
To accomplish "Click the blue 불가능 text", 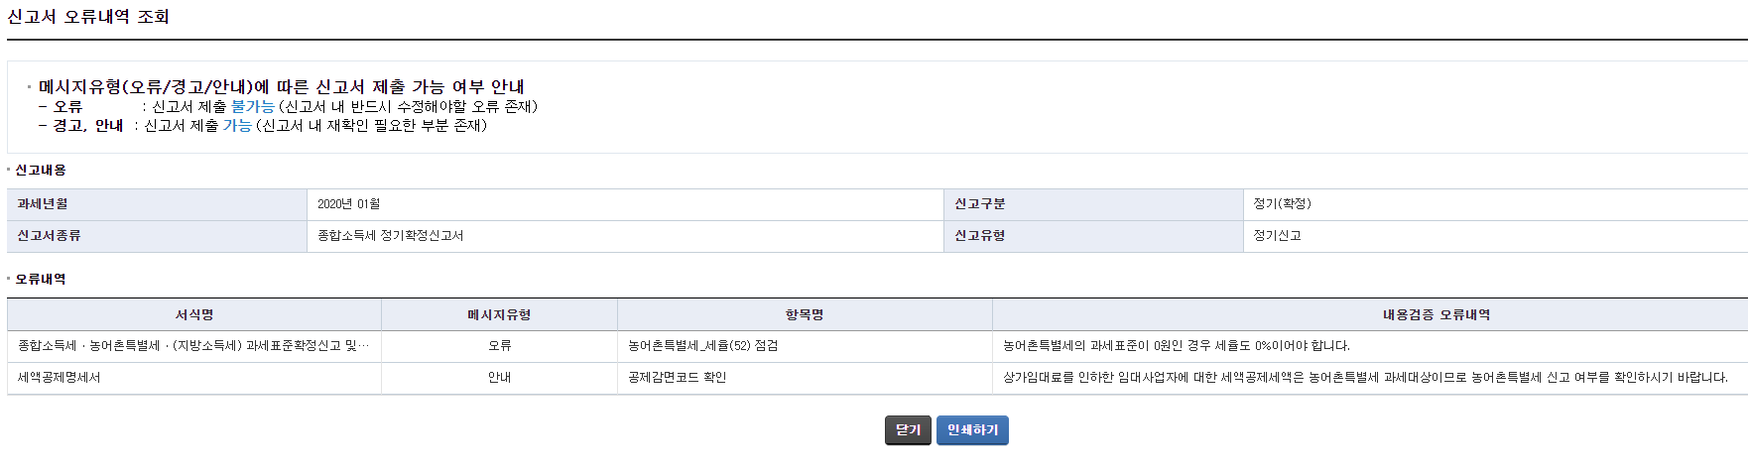I will (252, 106).
